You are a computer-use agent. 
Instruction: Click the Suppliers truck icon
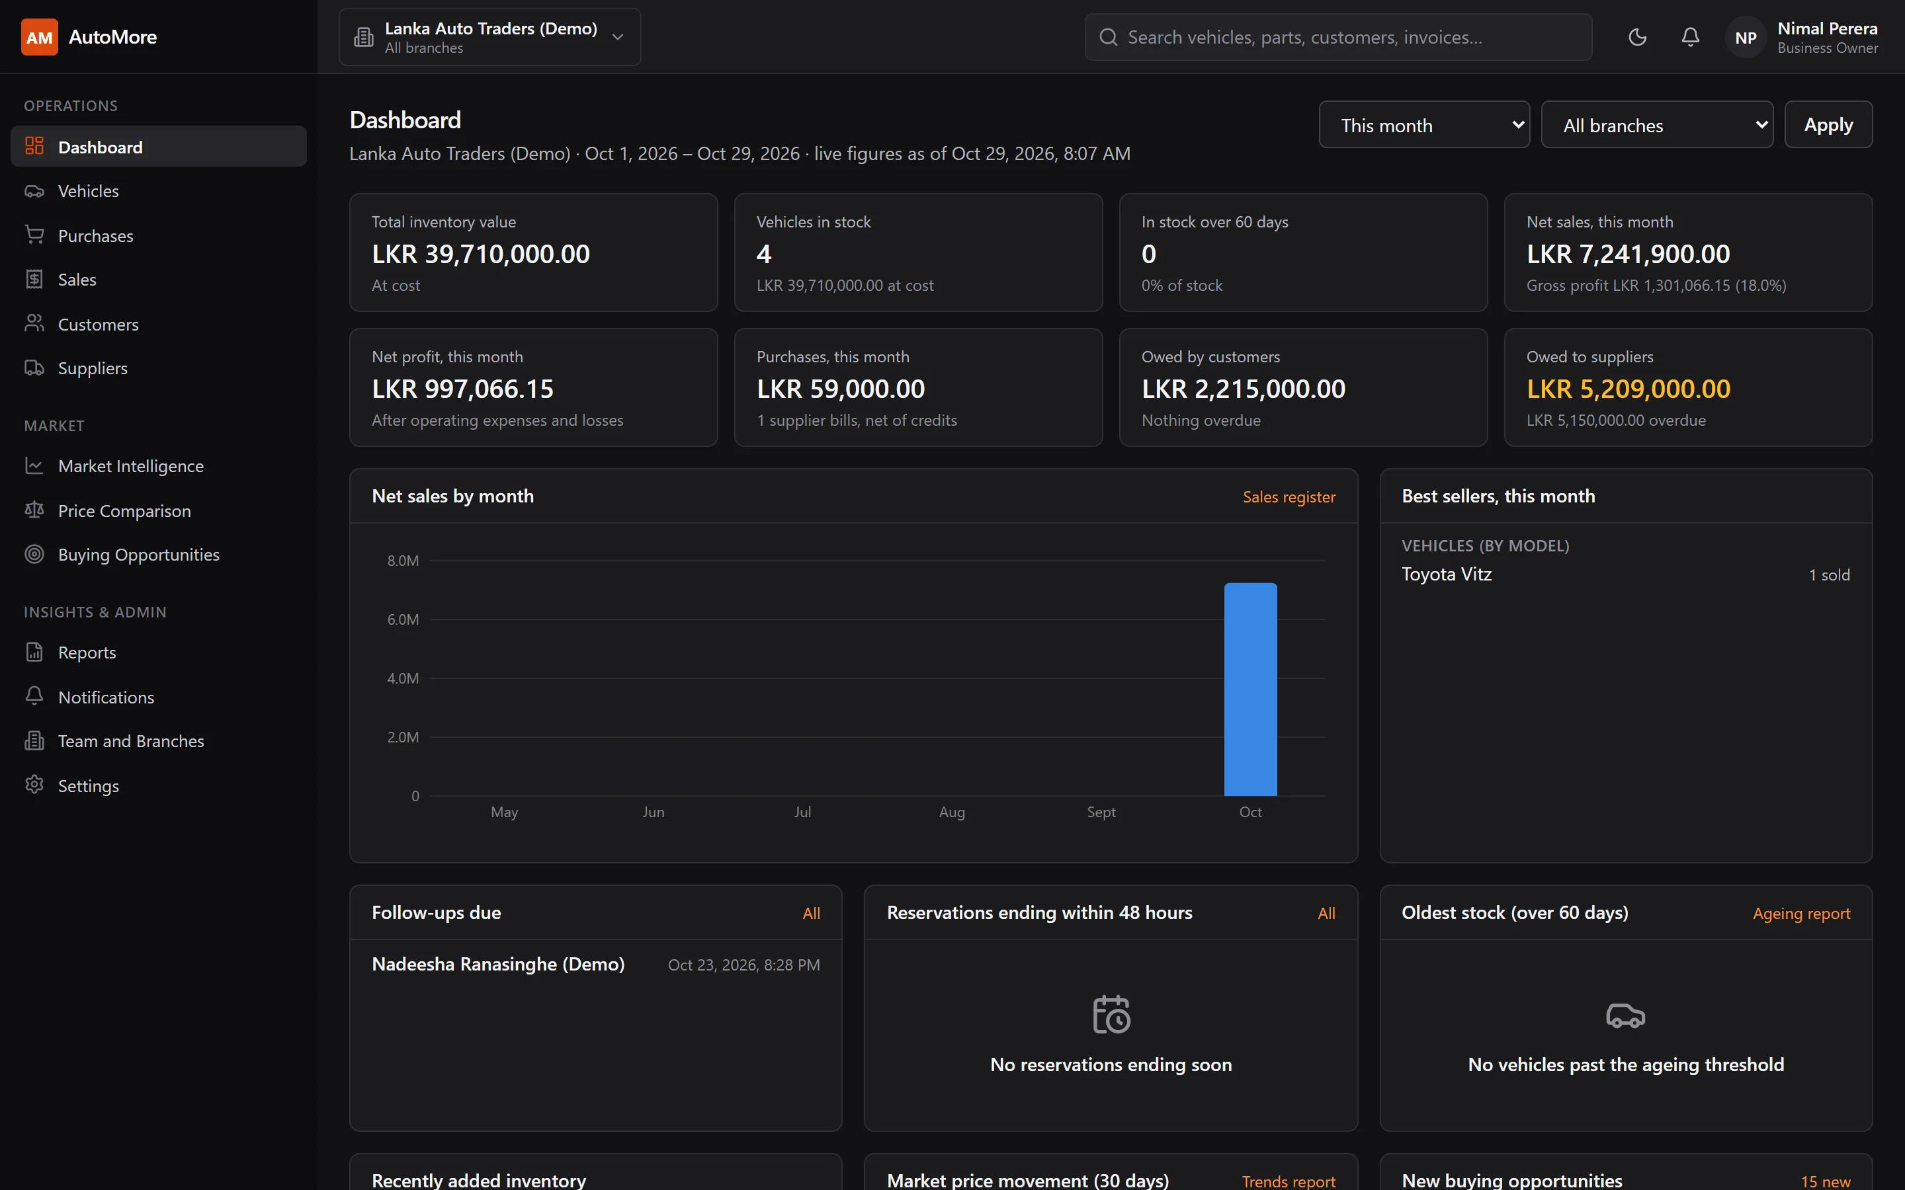[34, 368]
